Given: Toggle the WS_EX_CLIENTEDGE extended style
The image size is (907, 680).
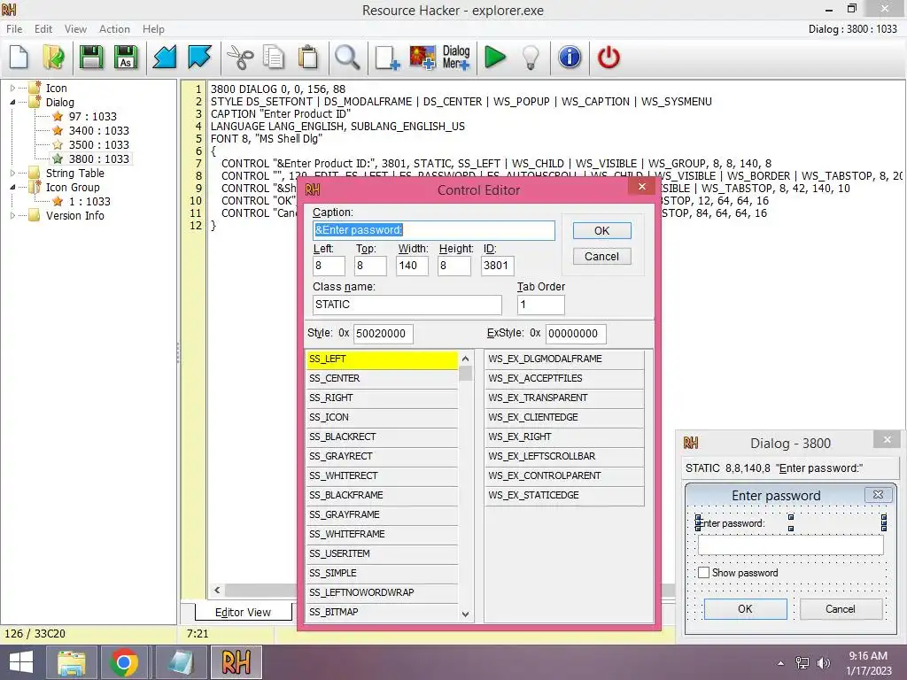Looking at the screenshot, I should click(564, 418).
